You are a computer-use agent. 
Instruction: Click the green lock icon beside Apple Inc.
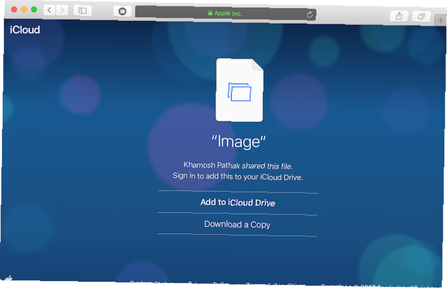click(x=210, y=13)
